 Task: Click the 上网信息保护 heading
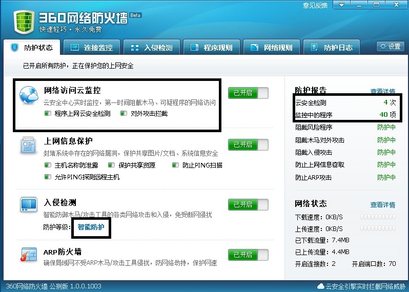click(x=68, y=141)
